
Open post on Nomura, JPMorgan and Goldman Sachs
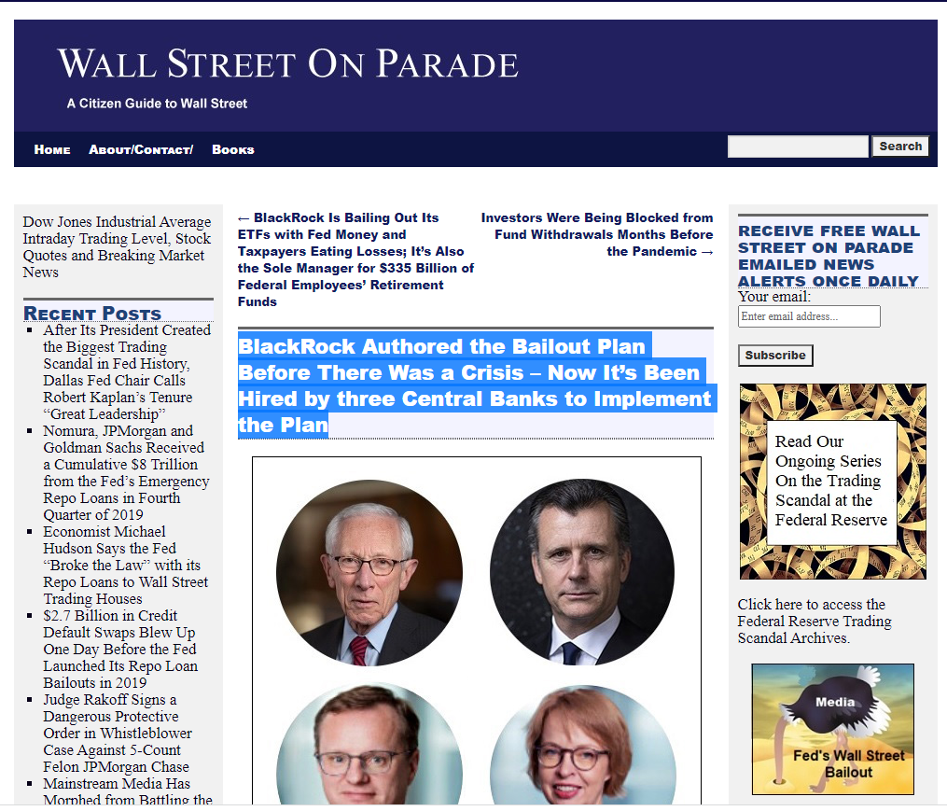[x=126, y=472]
